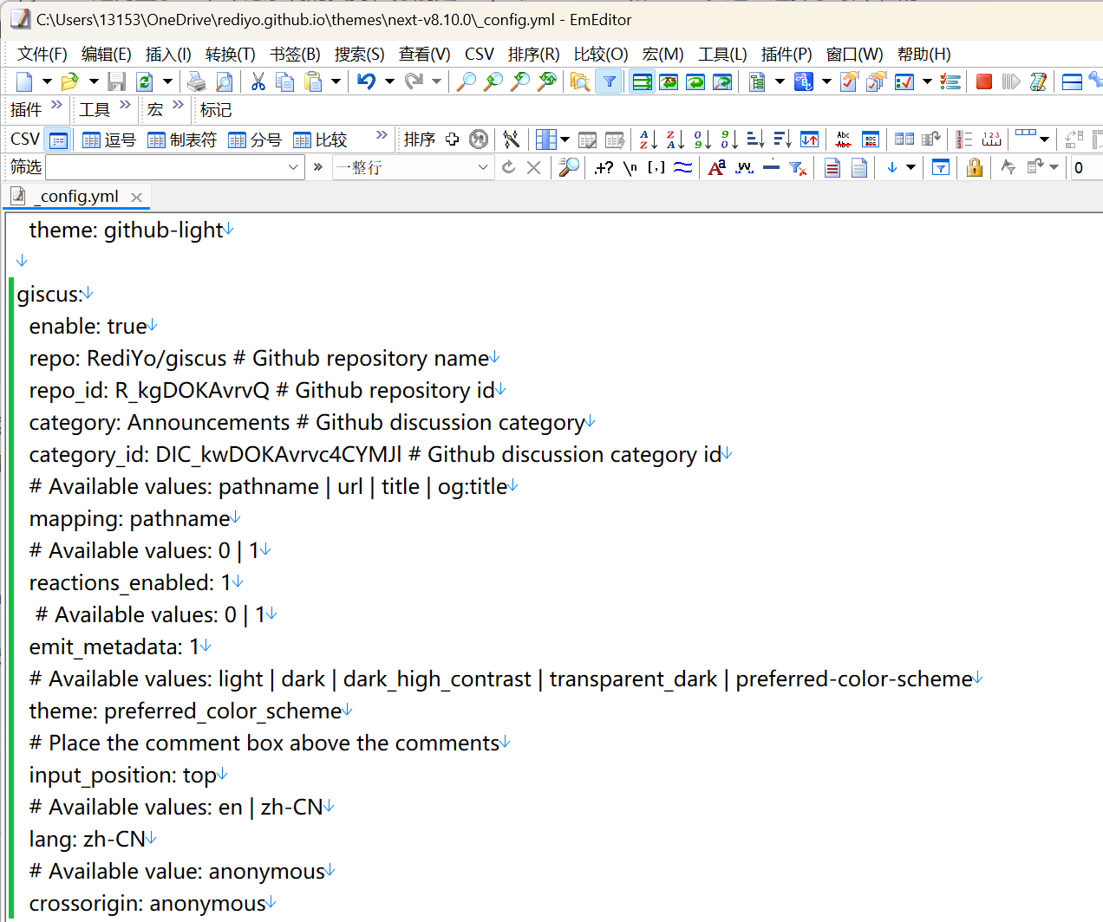Refresh the filter results

click(509, 167)
